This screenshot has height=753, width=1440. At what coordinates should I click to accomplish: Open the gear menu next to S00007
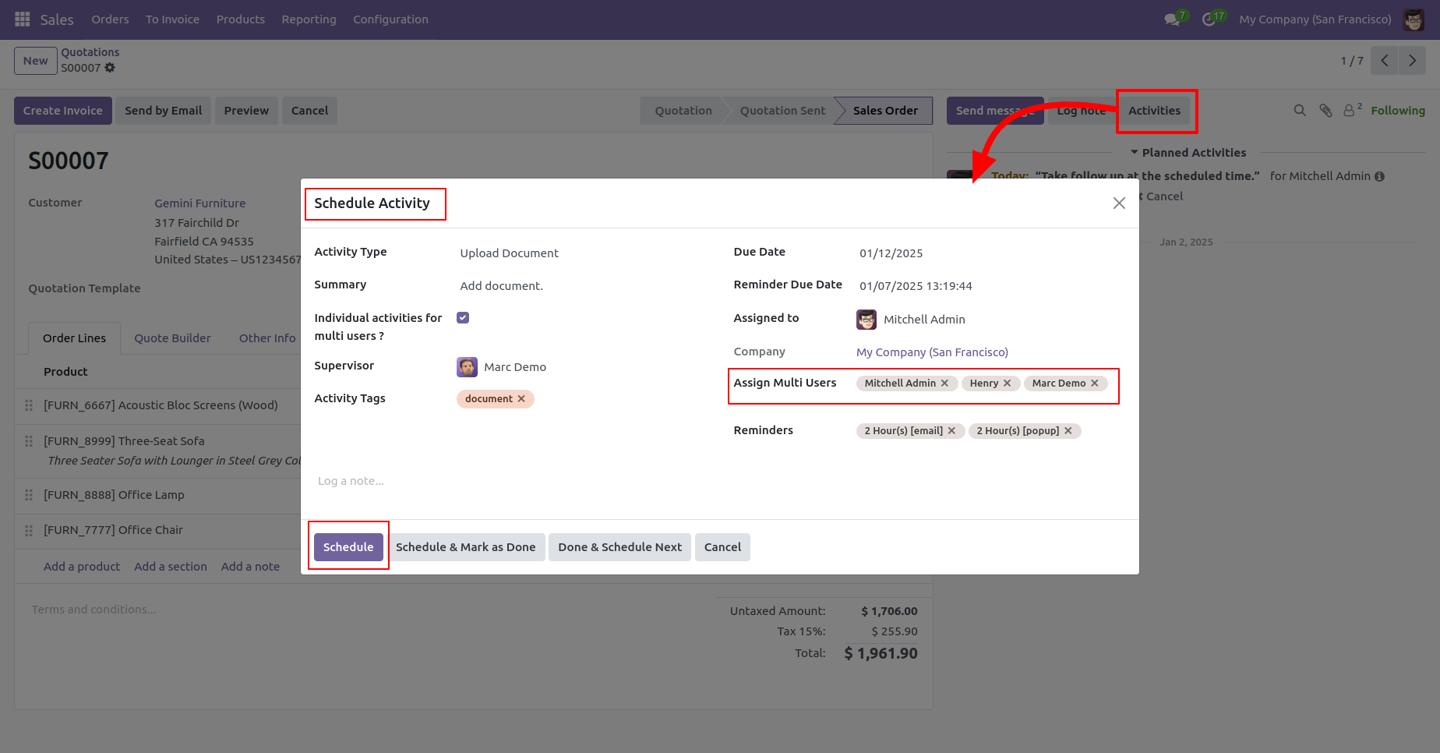click(110, 68)
